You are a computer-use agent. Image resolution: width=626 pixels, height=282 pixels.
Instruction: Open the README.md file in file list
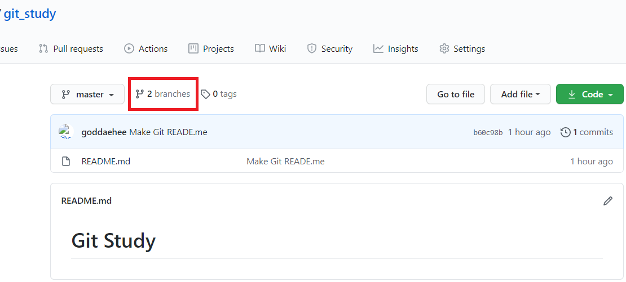106,162
